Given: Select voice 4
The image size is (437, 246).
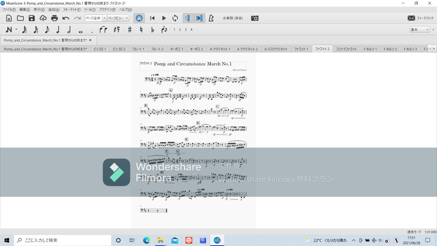Looking at the screenshot, I should point(192,30).
